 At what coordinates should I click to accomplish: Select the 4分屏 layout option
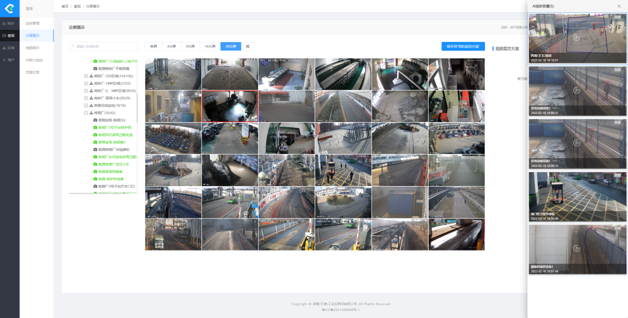point(171,46)
